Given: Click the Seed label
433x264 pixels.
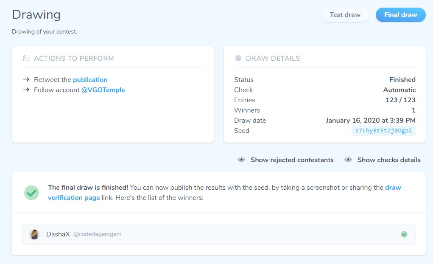Looking at the screenshot, I should pyautogui.click(x=242, y=130).
